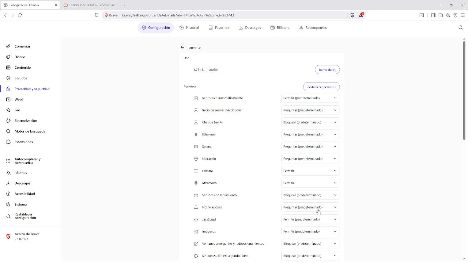Reload the page
The width and height of the screenshot is (468, 263).
20,15
